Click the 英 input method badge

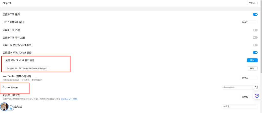[11, 108]
